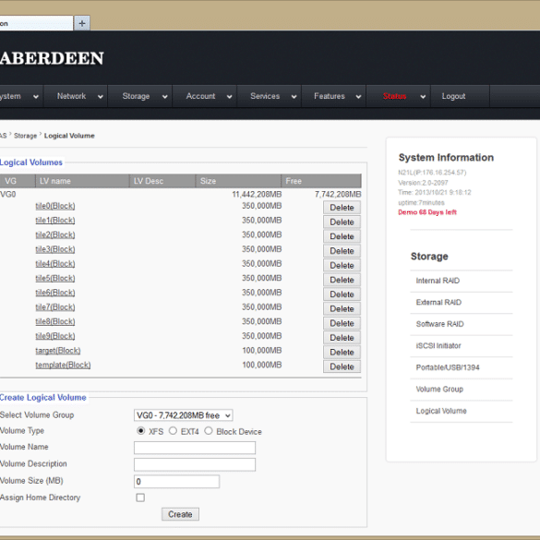
Task: Open the Select Volume Group dropdown
Action: coord(183,415)
